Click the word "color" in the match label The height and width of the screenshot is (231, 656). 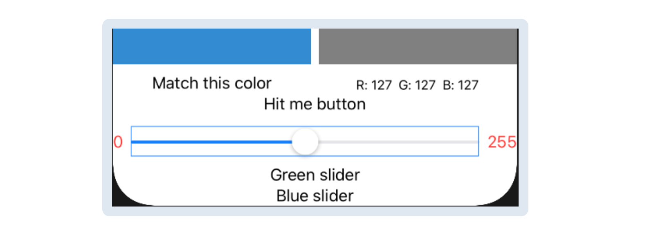point(253,83)
